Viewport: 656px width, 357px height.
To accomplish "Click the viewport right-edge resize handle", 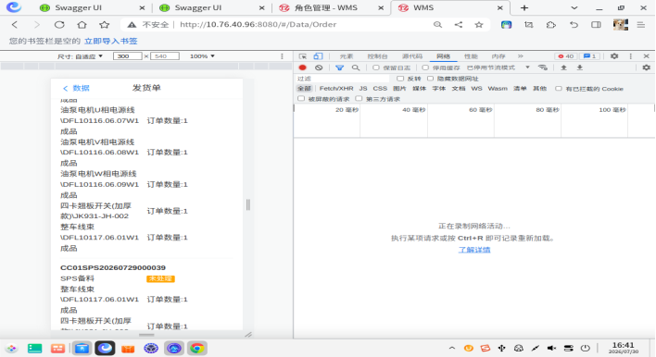I will coord(248,204).
